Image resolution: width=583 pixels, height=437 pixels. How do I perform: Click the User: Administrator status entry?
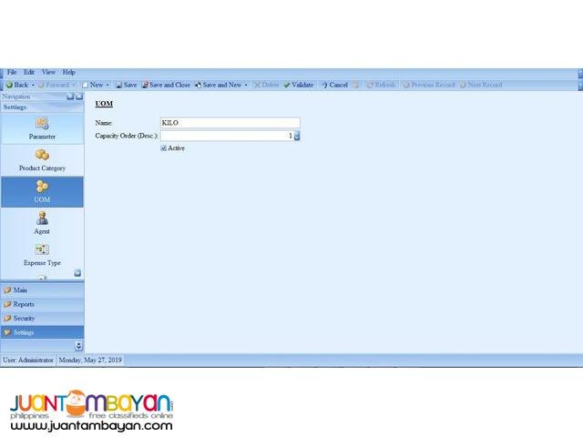click(x=28, y=361)
